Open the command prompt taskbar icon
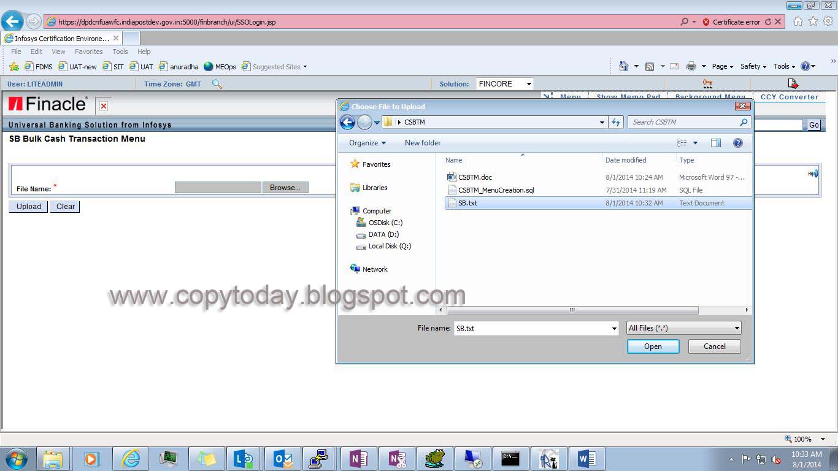838x471 pixels. coord(510,458)
